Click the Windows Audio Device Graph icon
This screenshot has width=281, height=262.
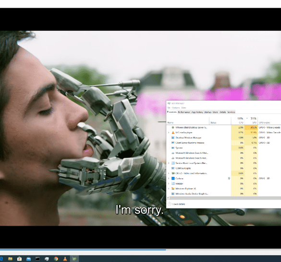[x=173, y=194]
